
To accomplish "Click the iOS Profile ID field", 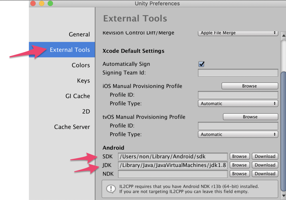I will (x=238, y=95).
